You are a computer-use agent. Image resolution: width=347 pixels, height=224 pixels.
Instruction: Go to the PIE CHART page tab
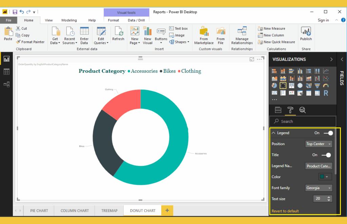click(39, 210)
